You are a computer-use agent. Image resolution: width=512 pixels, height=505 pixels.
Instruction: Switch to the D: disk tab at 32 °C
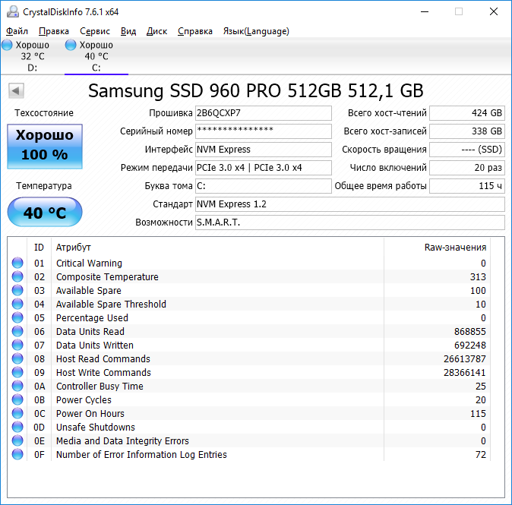pyautogui.click(x=33, y=56)
